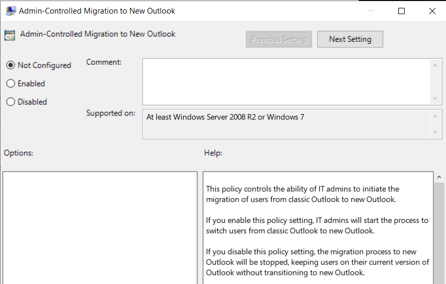Image resolution: width=446 pixels, height=284 pixels.
Task: Click the Supported on text field
Action: coord(287,124)
